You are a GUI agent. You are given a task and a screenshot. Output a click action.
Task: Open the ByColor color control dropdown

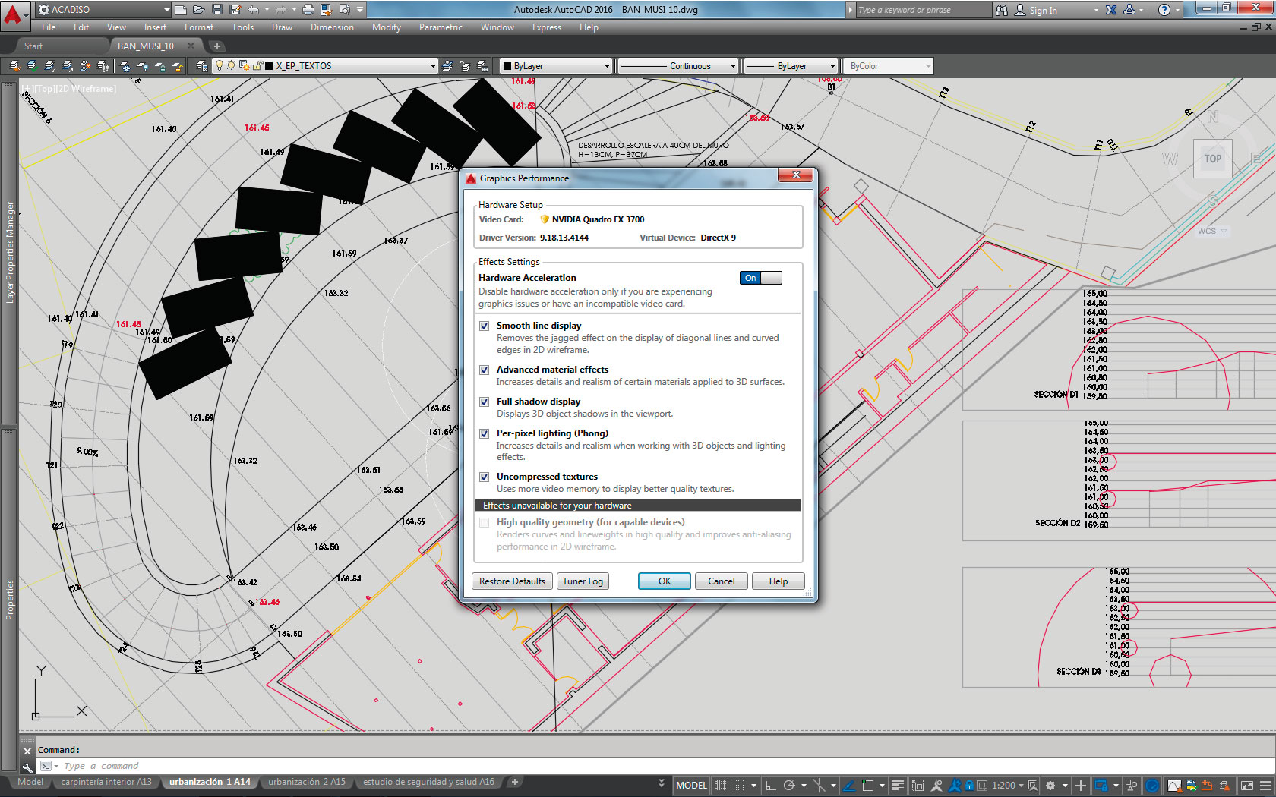(928, 66)
